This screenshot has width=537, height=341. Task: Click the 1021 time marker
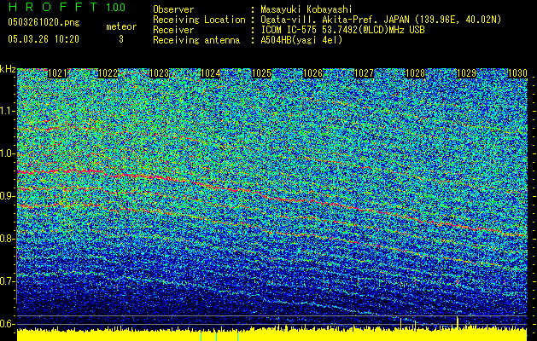pos(57,73)
